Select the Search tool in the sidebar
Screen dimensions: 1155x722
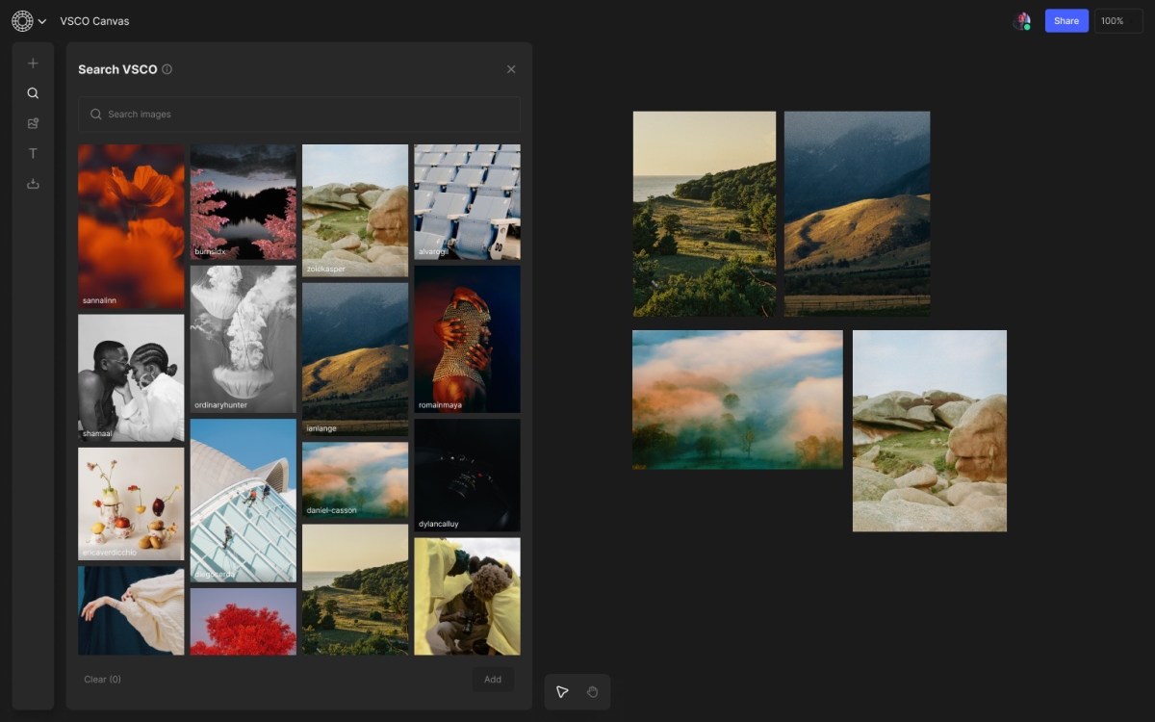pos(33,92)
